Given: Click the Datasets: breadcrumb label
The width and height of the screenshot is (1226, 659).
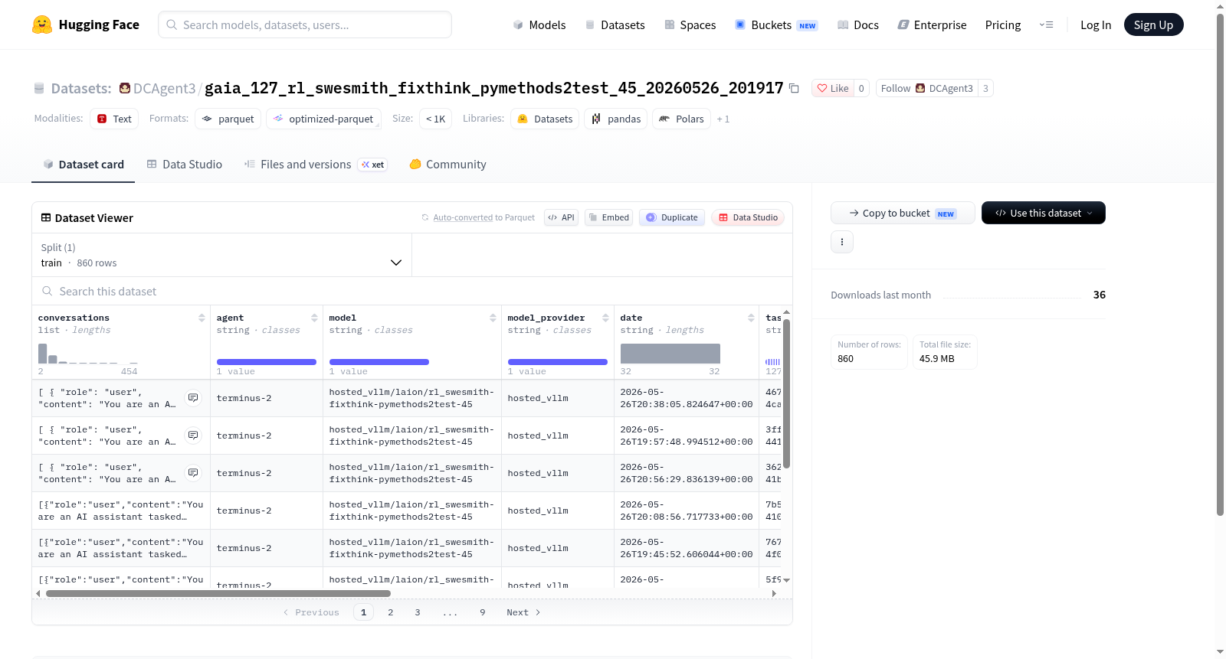Looking at the screenshot, I should point(81,88).
